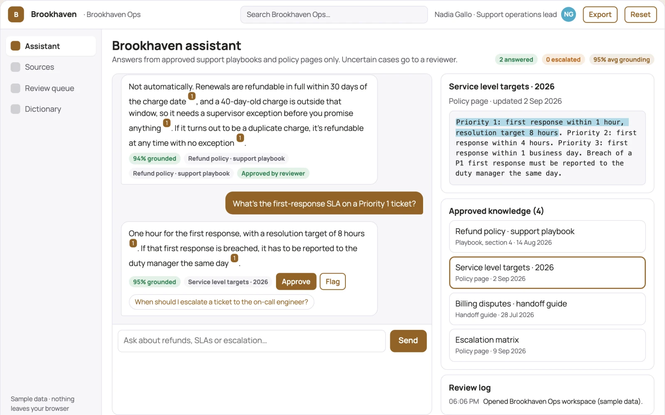
Task: Click the 95% grounded badge
Action: tap(155, 282)
